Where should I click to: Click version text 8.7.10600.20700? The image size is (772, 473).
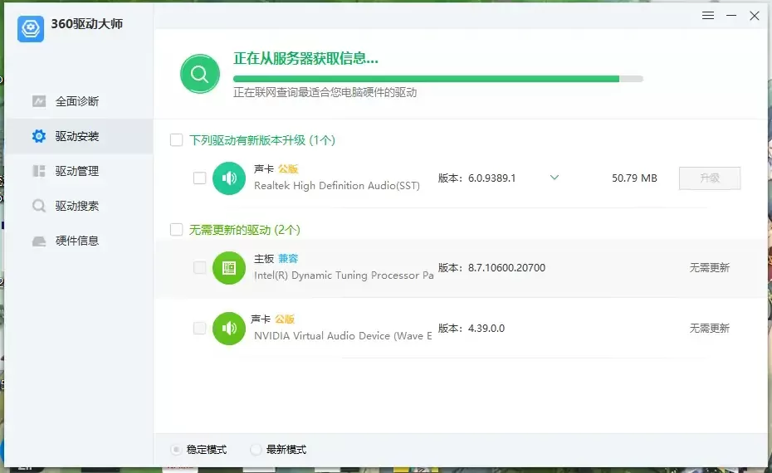tap(506, 268)
